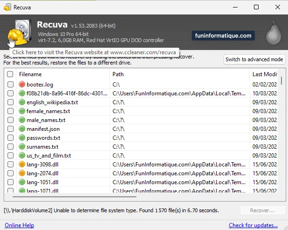Click green status dot beside lang-1051.dll
288x230 pixels.
tap(22, 182)
